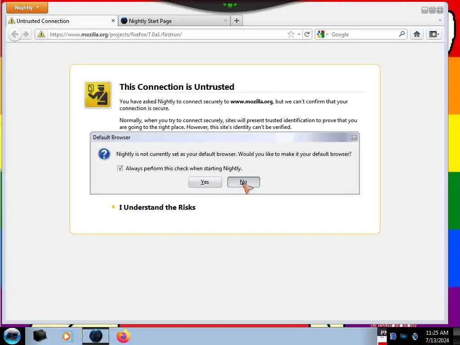Screen dimensions: 460x345
Task: Click the mozilla.org URL address field
Action: pyautogui.click(x=167, y=34)
